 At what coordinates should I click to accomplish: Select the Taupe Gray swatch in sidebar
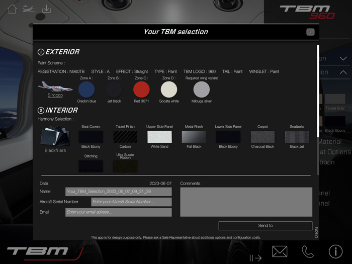tap(335, 99)
